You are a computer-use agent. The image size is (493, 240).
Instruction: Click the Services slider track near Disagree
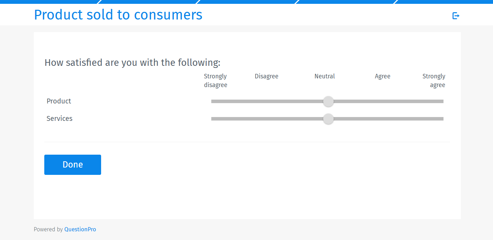[266, 119]
